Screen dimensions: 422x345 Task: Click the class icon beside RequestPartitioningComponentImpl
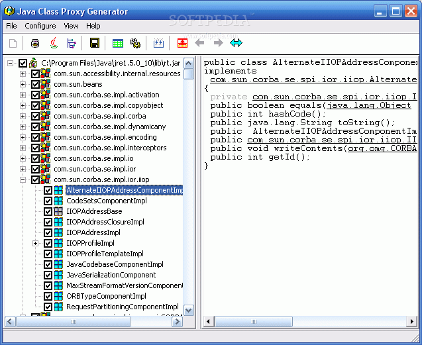[58, 307]
